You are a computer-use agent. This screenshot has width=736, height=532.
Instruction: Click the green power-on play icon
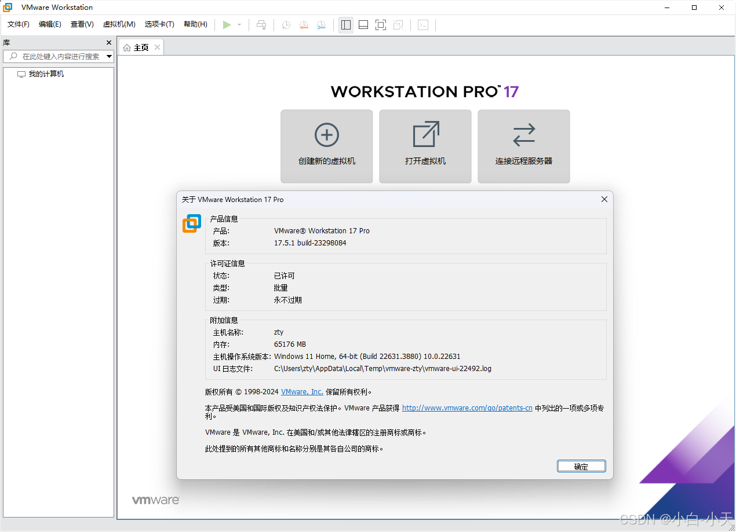(227, 25)
